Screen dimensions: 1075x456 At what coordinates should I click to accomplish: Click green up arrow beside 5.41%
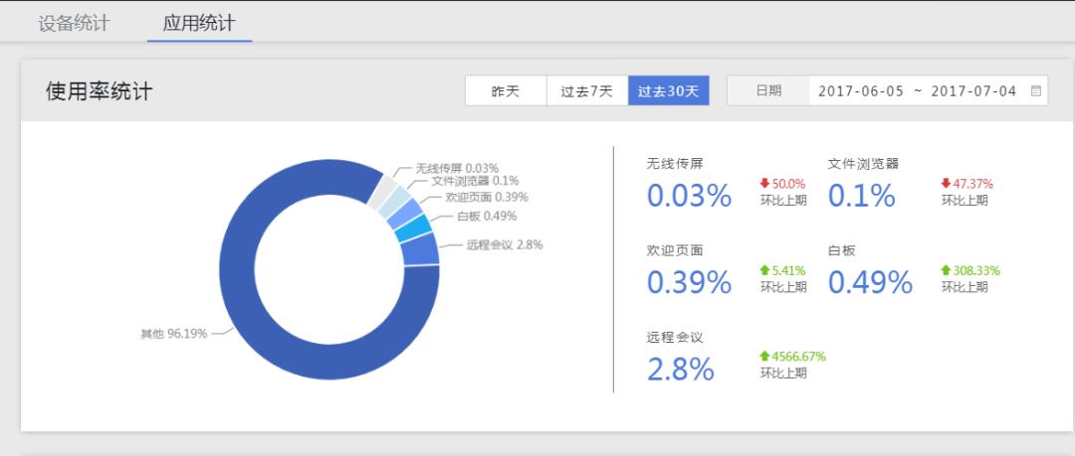pos(764,270)
